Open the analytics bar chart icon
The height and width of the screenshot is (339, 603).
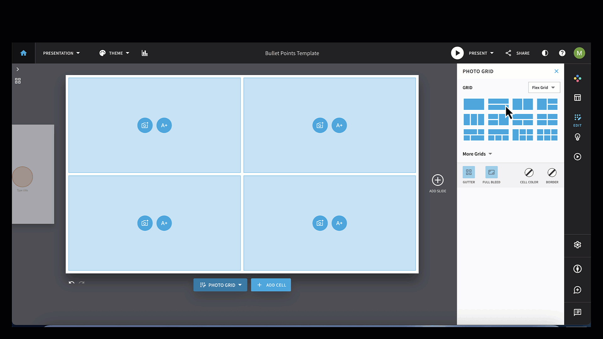[x=144, y=53]
